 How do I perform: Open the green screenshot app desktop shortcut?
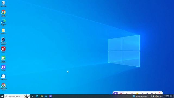coord(4,59)
